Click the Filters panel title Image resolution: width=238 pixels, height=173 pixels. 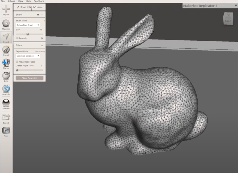click(19, 45)
